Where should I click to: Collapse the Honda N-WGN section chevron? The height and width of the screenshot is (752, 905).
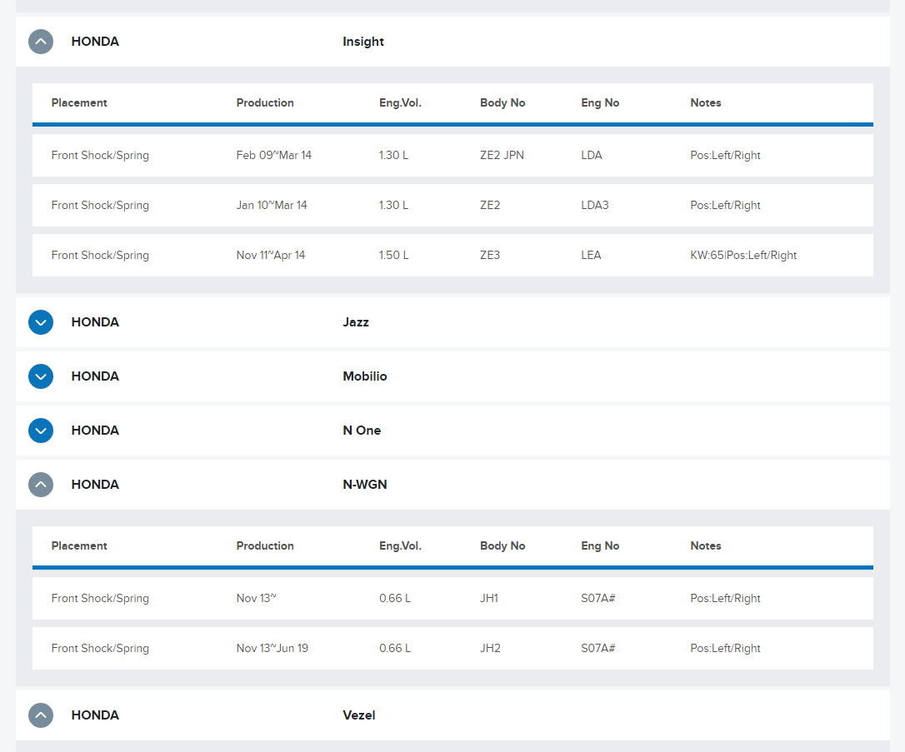click(40, 485)
